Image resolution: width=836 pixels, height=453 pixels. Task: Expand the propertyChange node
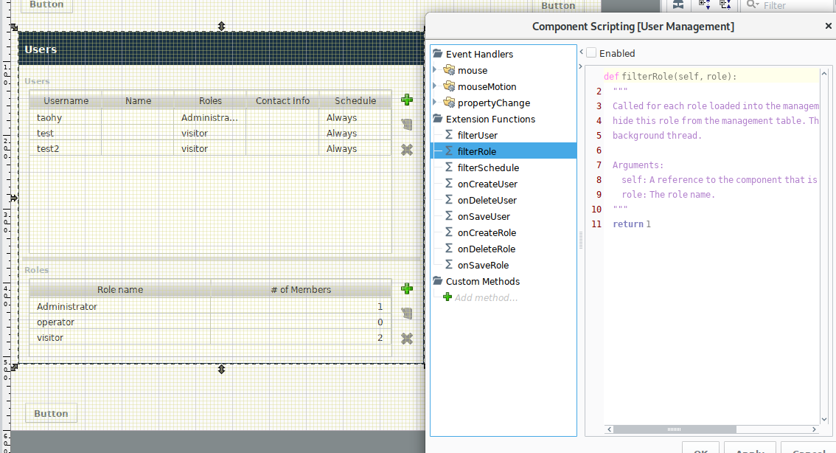[x=435, y=103]
